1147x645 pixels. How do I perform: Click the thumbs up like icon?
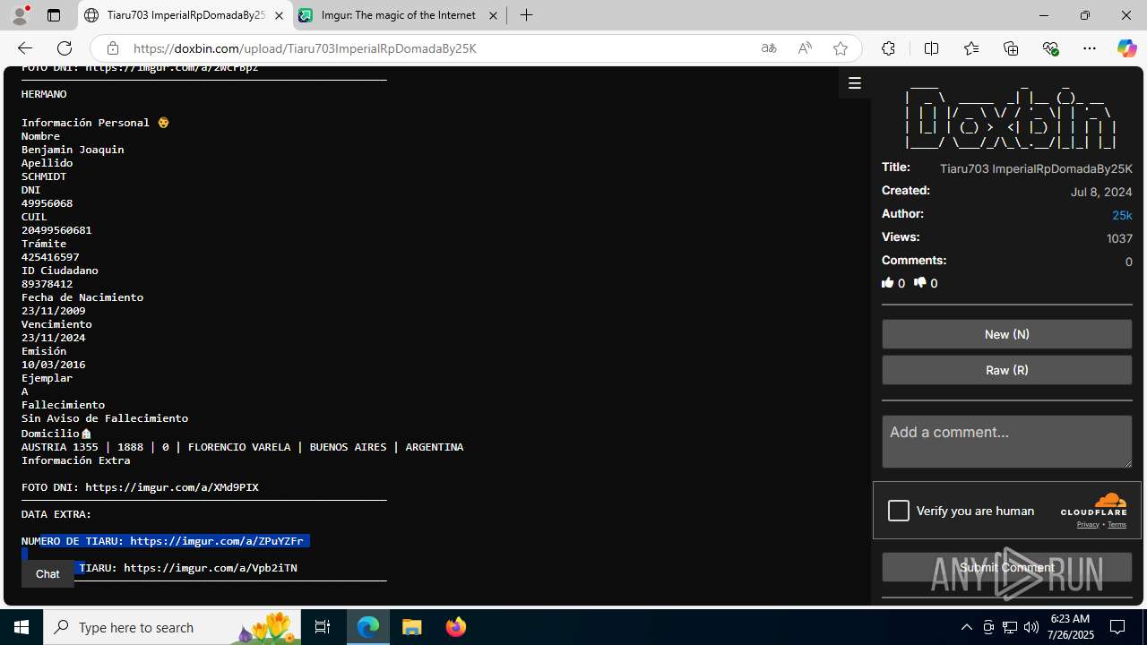pyautogui.click(x=888, y=283)
